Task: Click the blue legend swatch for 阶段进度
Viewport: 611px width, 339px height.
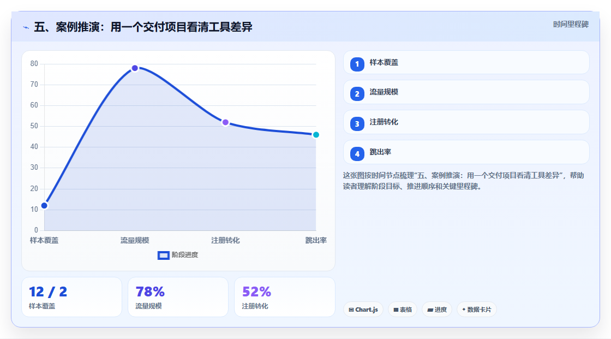Action: tap(163, 255)
